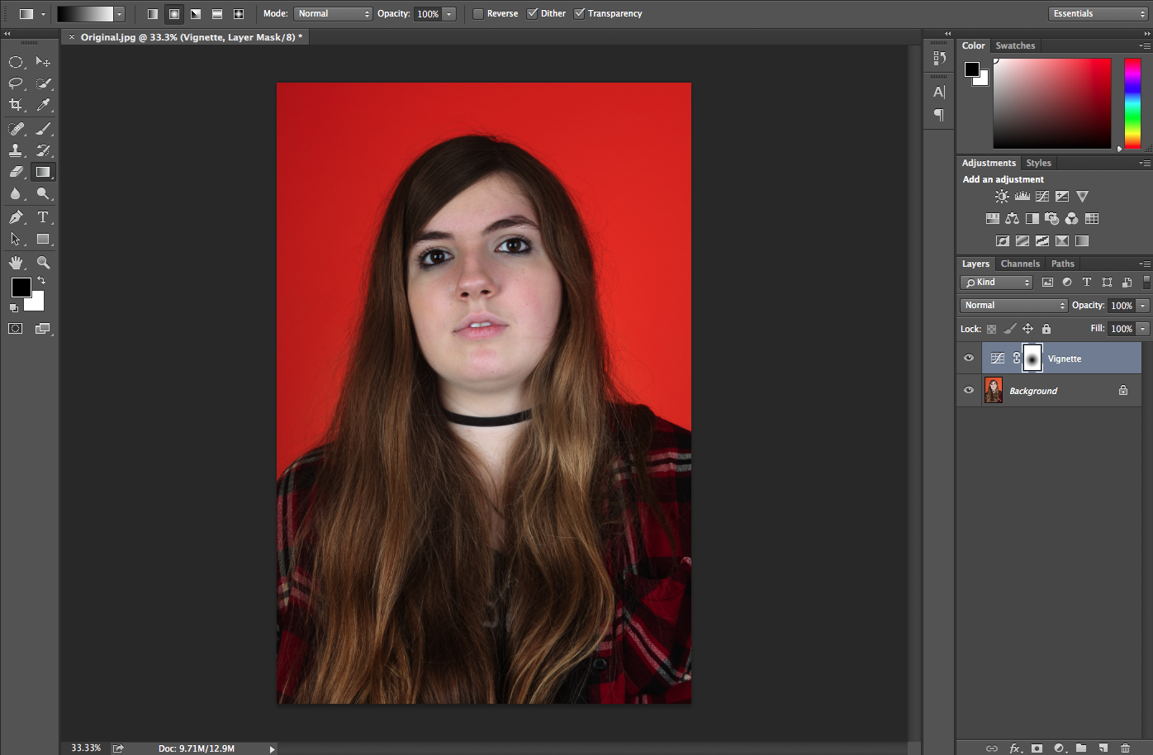Choose Linear Gradient style
The height and width of the screenshot is (755, 1153).
coord(153,14)
